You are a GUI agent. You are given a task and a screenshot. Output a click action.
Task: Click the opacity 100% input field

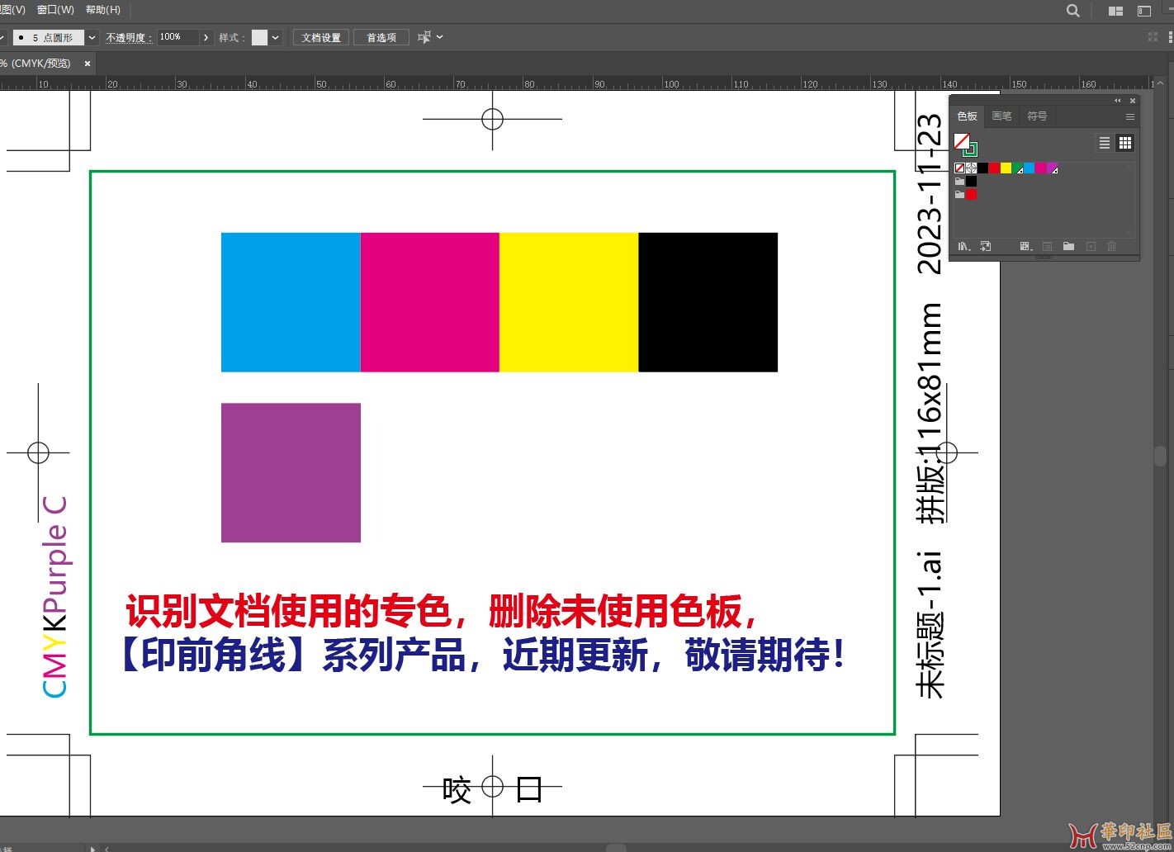pyautogui.click(x=178, y=37)
